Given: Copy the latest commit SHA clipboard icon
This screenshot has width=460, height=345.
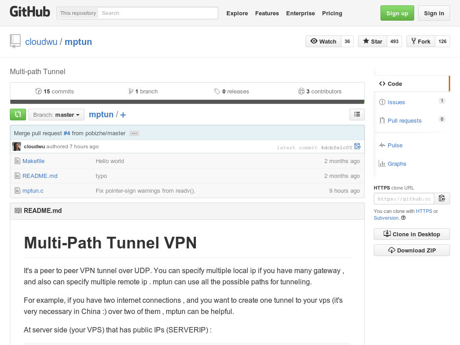Looking at the screenshot, I should [x=357, y=146].
